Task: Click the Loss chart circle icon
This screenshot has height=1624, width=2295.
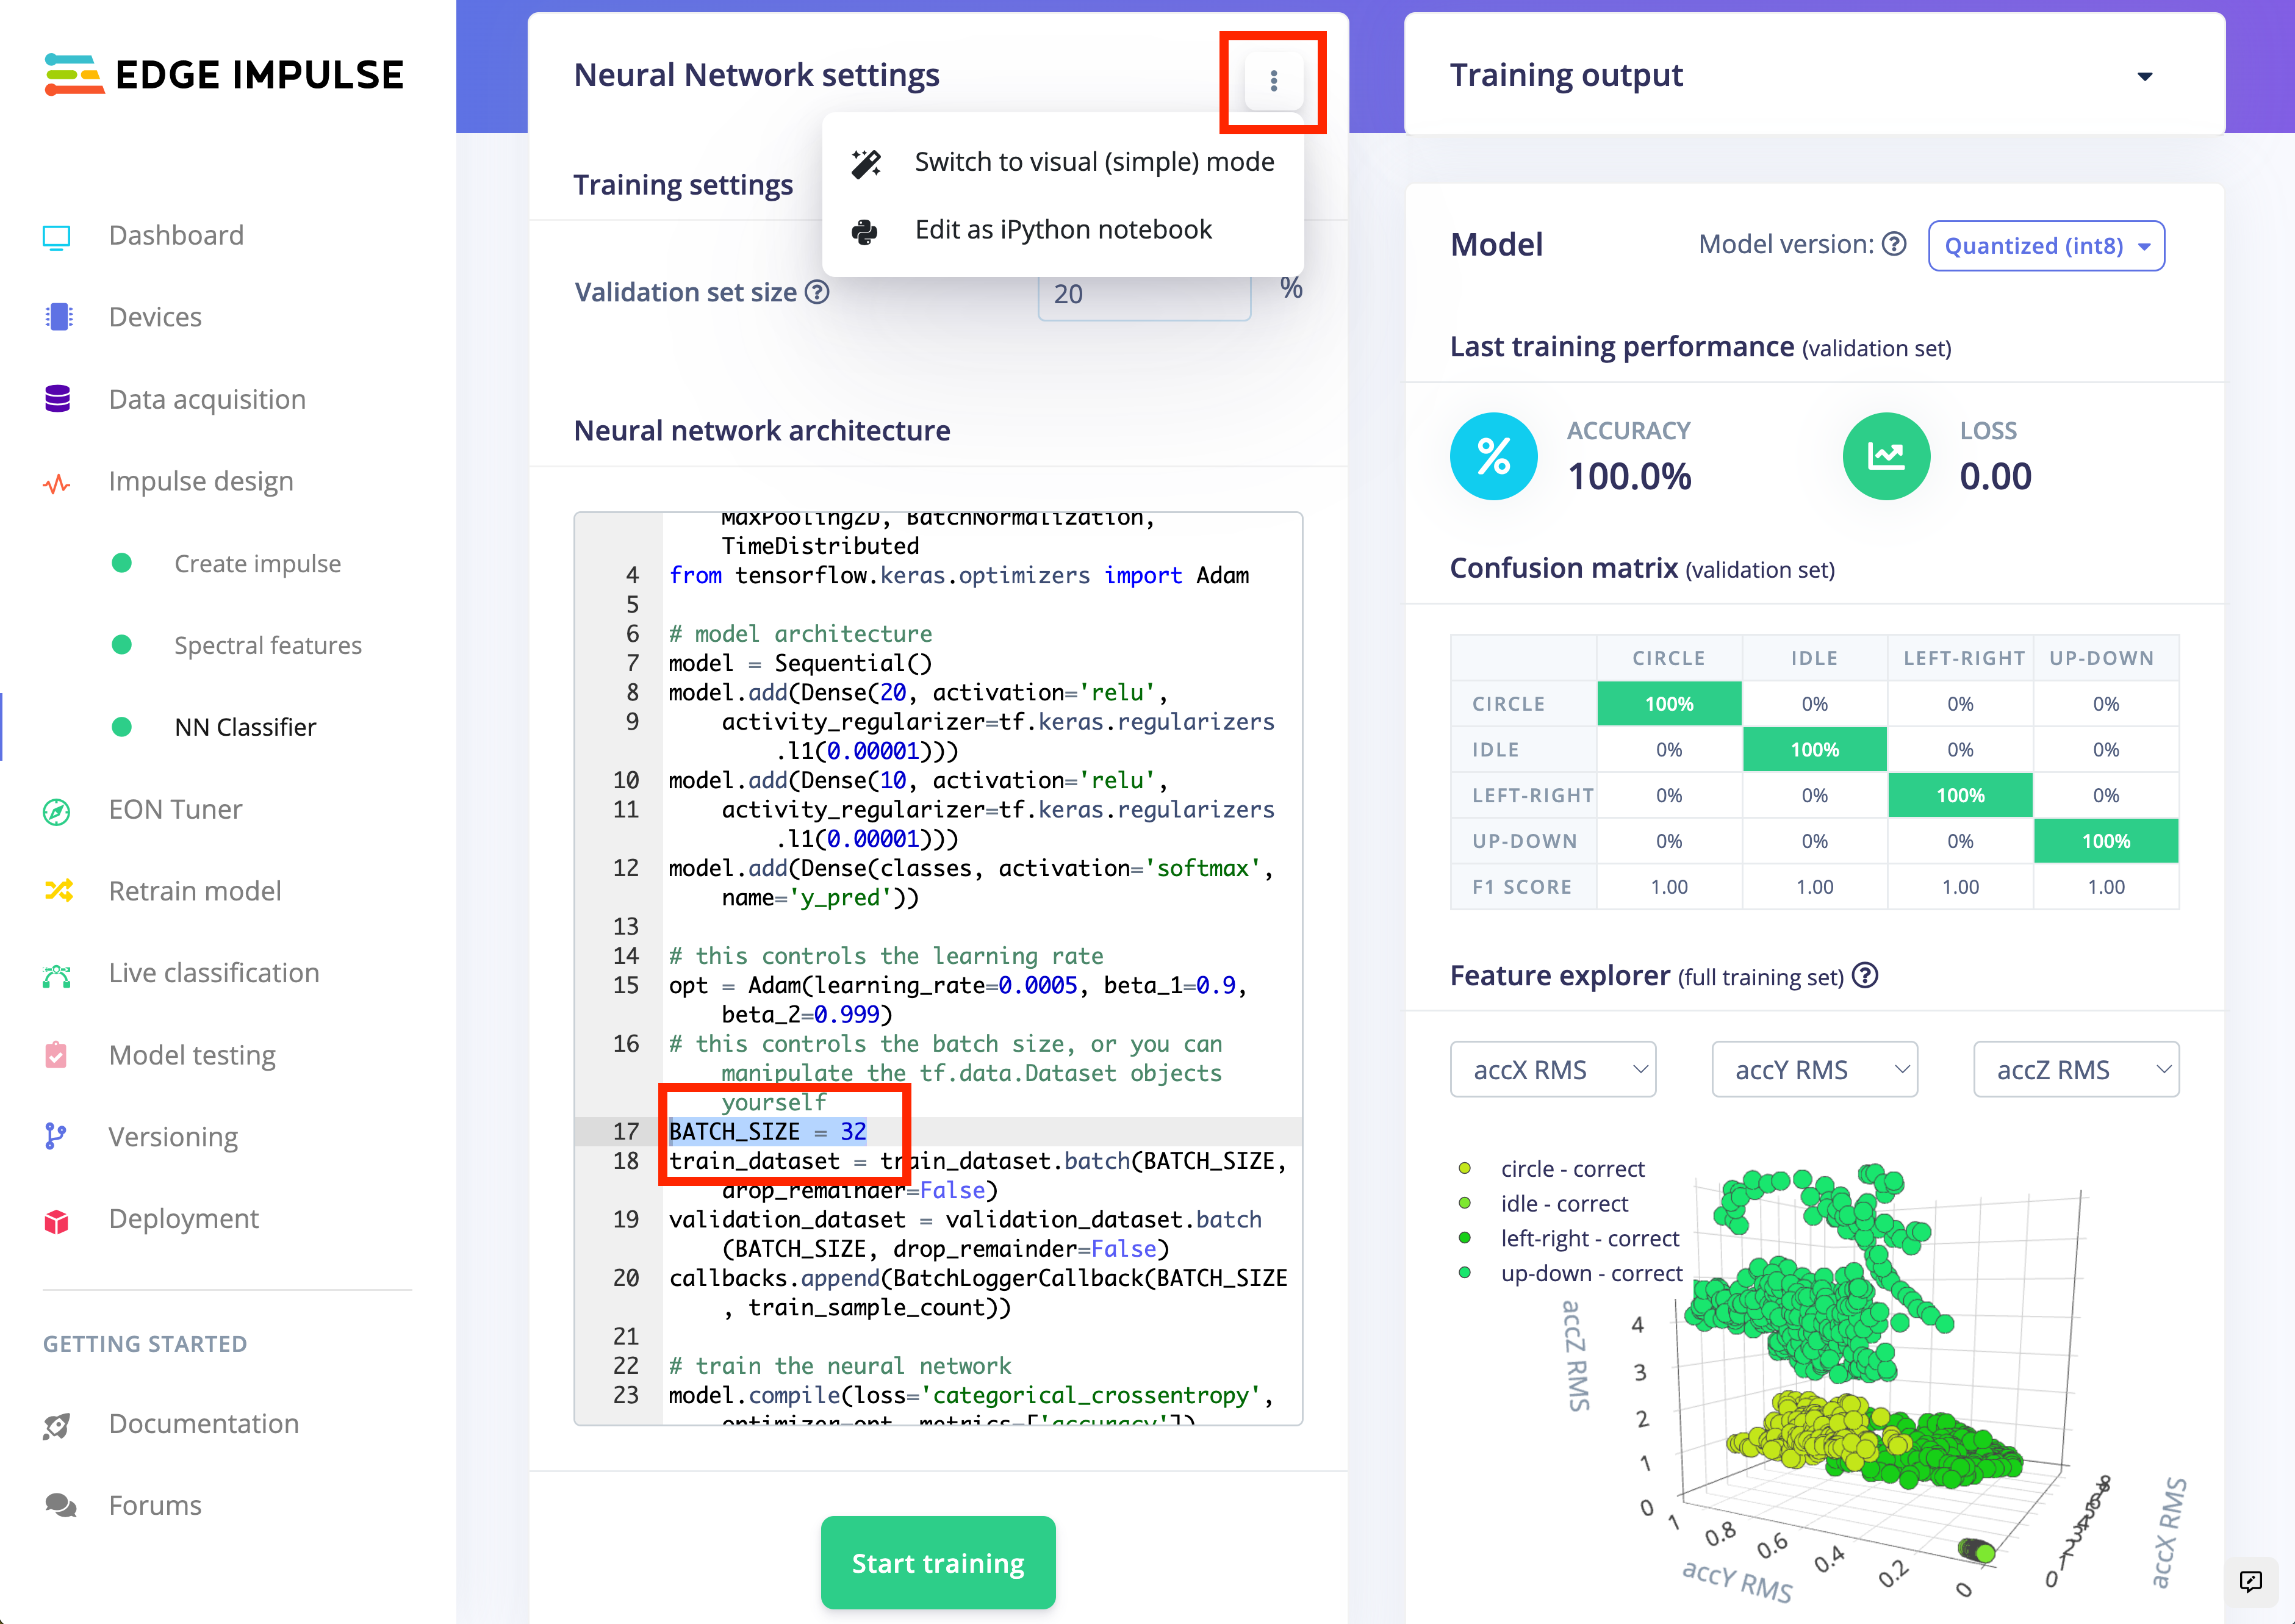Action: [x=1886, y=456]
